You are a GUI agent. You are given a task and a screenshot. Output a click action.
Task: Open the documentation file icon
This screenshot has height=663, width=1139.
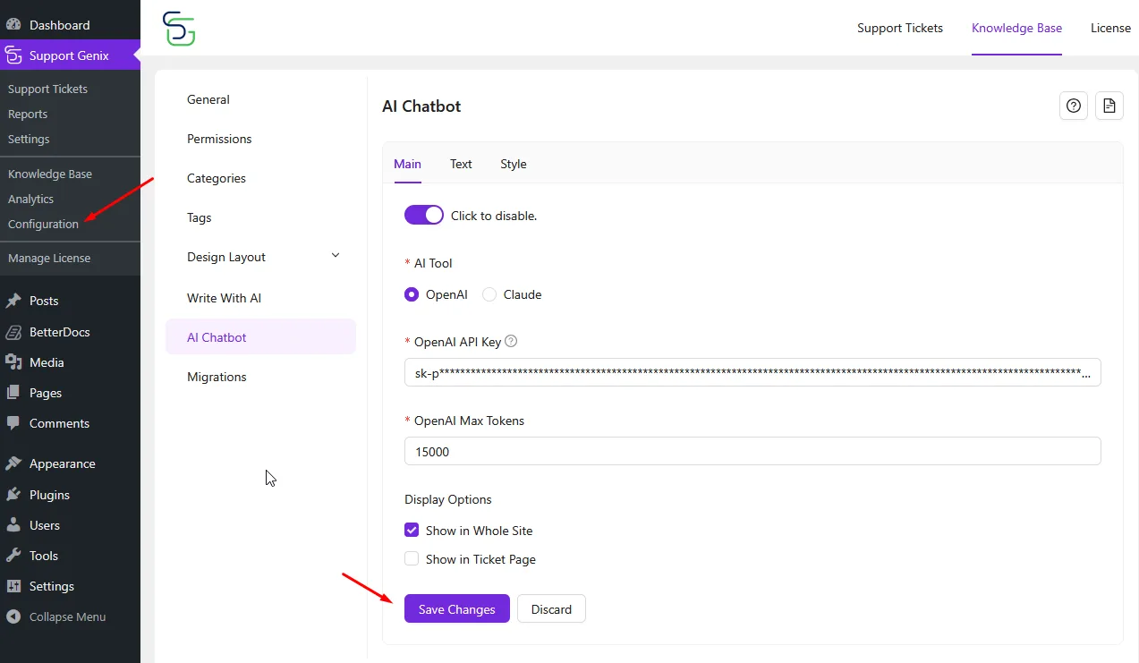1109,106
